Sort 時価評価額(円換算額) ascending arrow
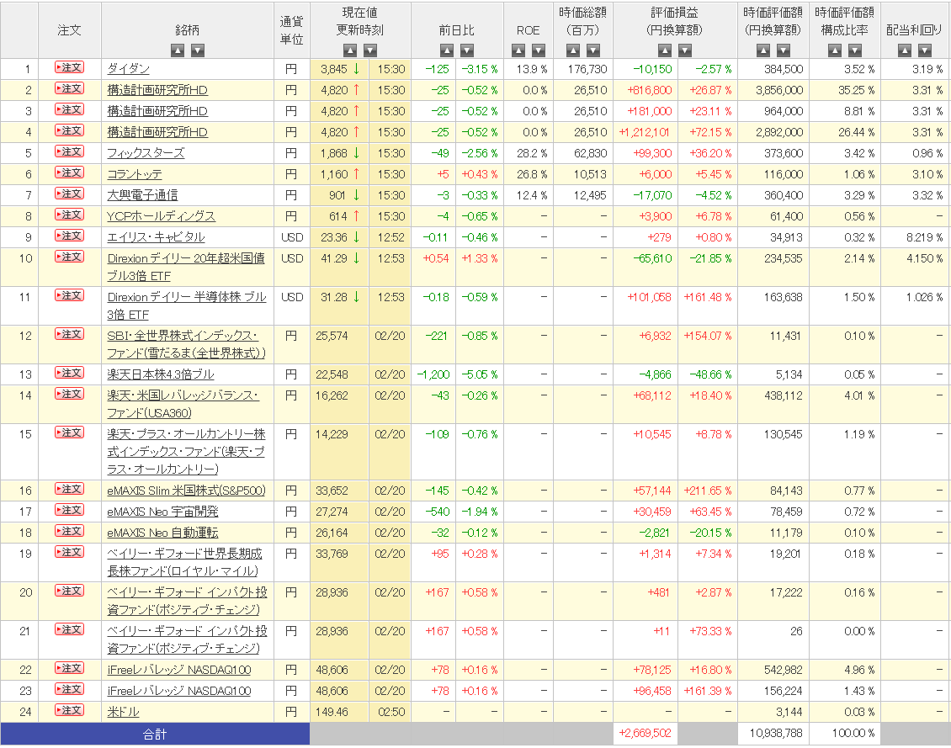Viewport: 951px width, 748px height. pyautogui.click(x=763, y=50)
